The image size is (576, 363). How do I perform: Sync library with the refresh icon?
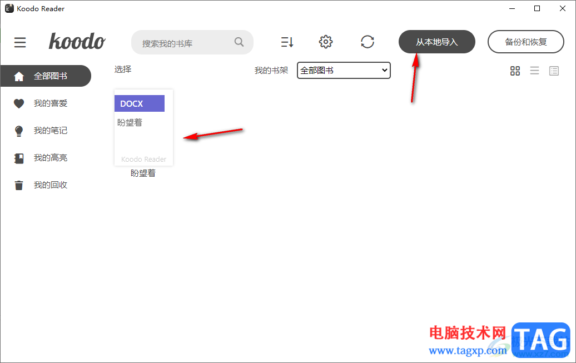(x=368, y=42)
